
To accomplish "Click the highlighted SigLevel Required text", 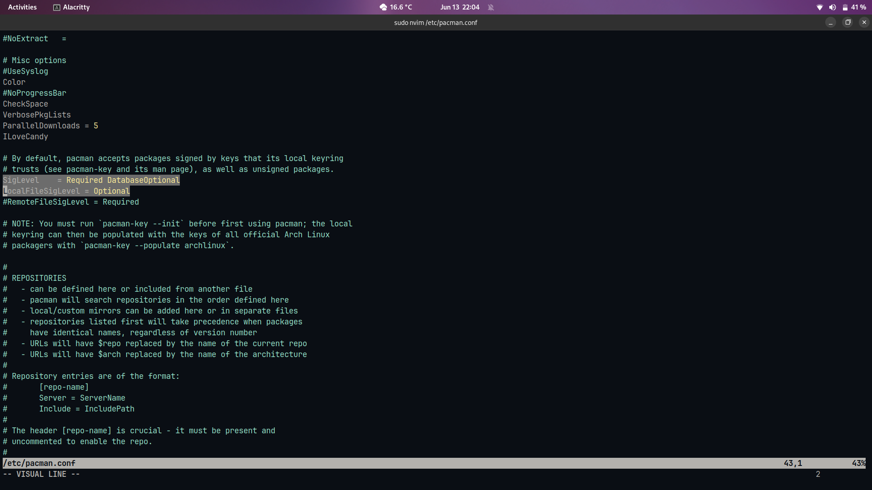I will [84, 180].
